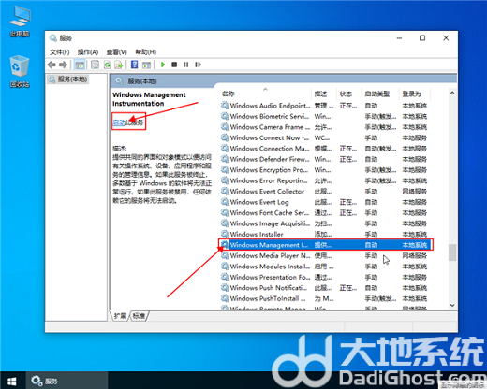The image size is (487, 389).
Task: Click the Services window title icon
Action: coord(53,38)
